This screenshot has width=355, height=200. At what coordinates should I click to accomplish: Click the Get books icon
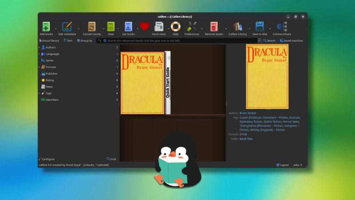pyautogui.click(x=128, y=27)
